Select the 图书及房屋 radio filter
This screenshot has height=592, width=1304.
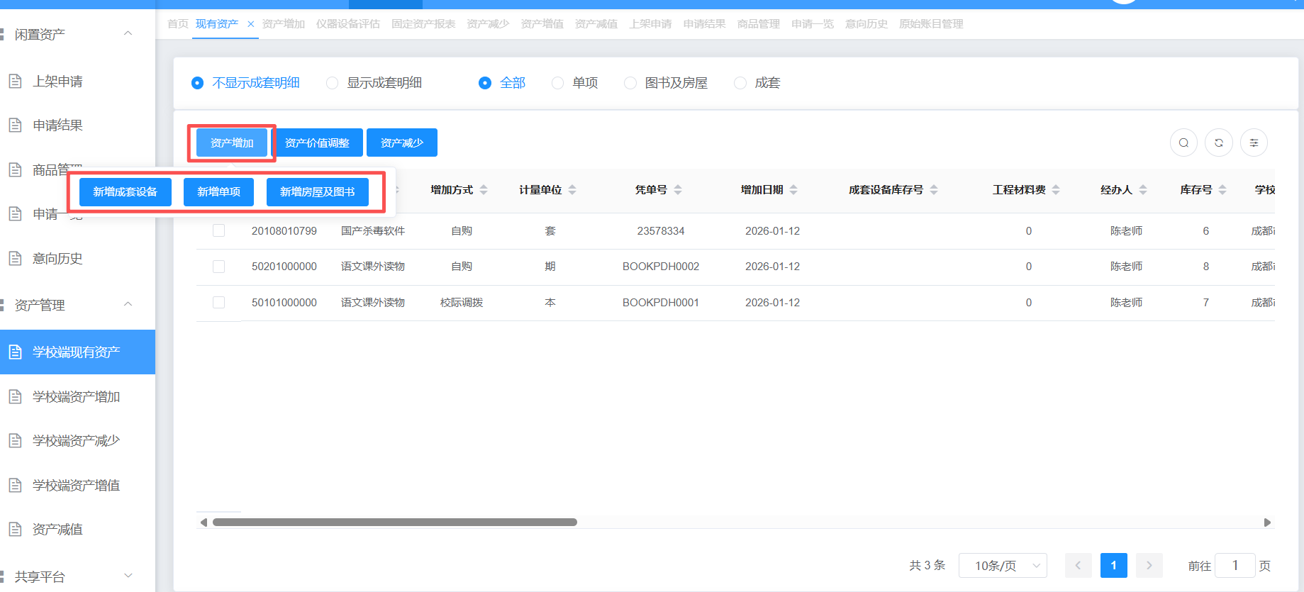[x=630, y=83]
